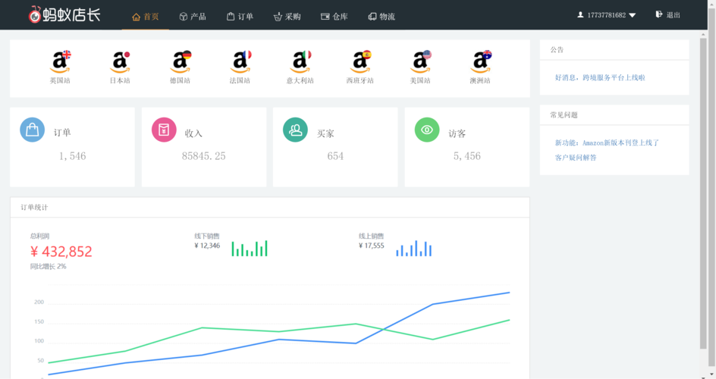Viewport: 716px width, 379px height.
Task: Open the 采购 purchasing menu
Action: point(287,17)
